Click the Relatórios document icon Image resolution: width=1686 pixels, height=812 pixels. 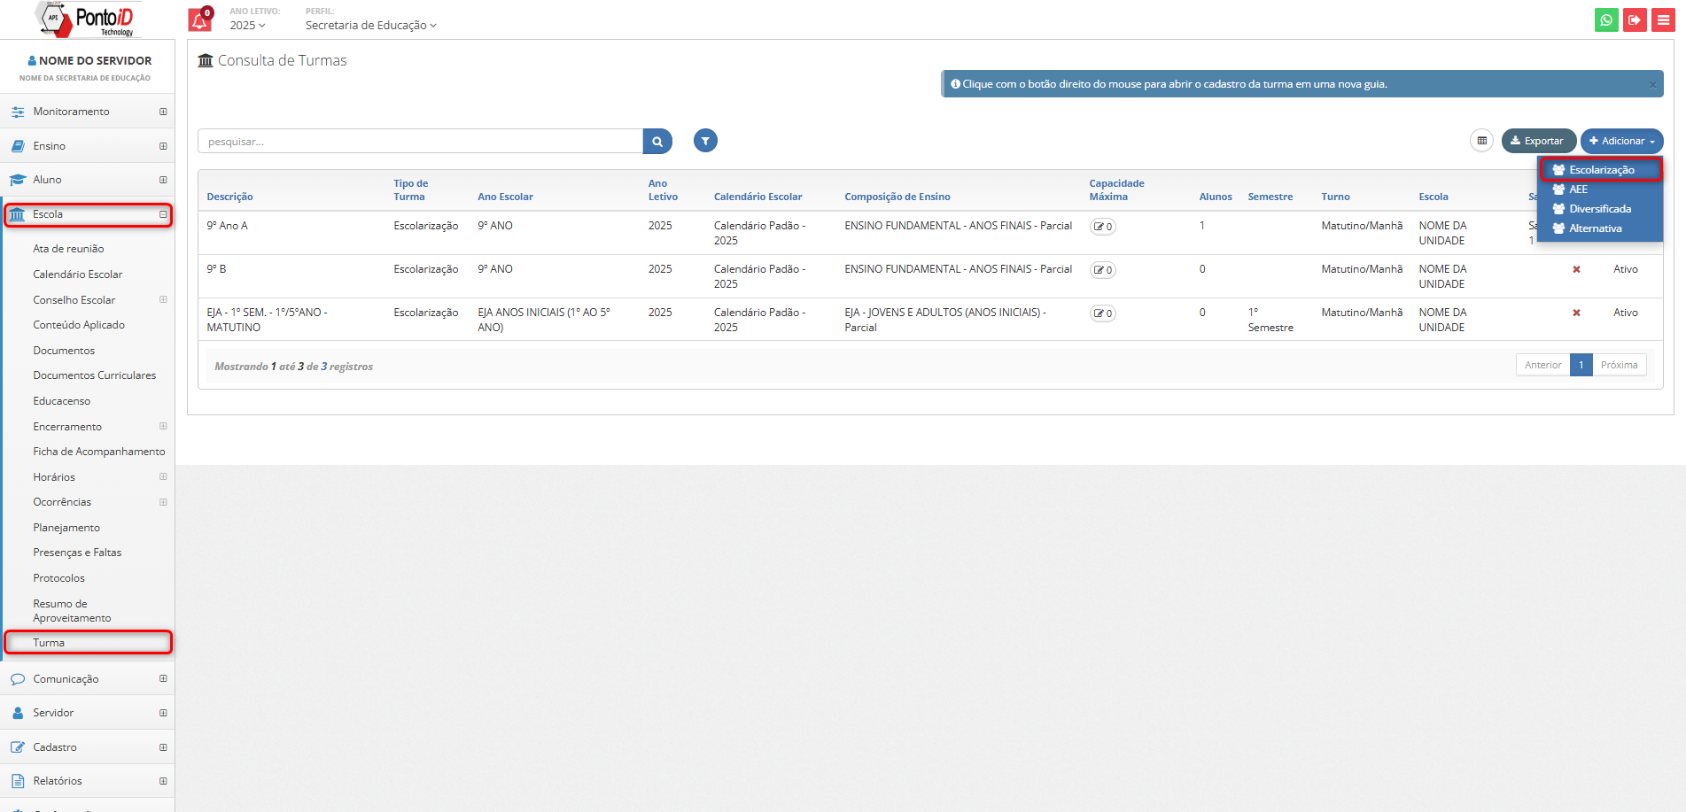point(18,781)
